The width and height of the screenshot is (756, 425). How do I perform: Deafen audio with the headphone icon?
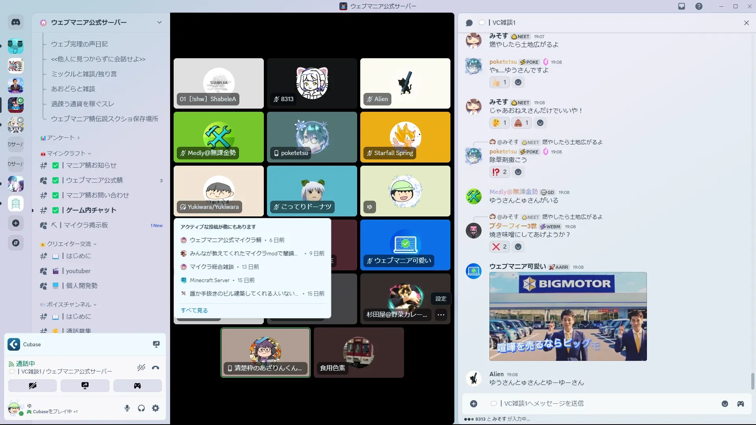pyautogui.click(x=141, y=408)
